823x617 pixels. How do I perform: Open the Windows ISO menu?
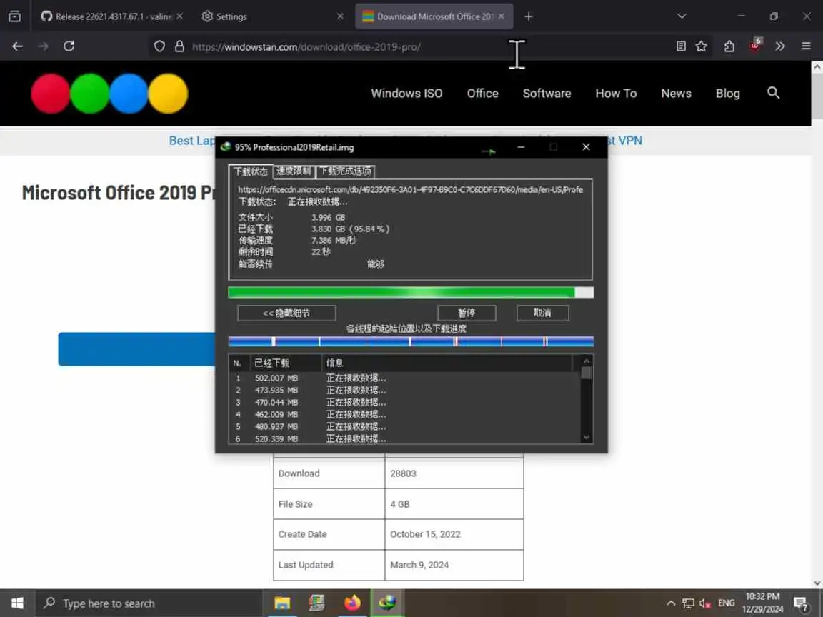(x=406, y=94)
